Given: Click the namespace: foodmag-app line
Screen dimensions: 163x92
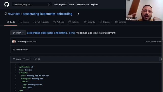Looking at the screenshot, I should tap(32, 79).
